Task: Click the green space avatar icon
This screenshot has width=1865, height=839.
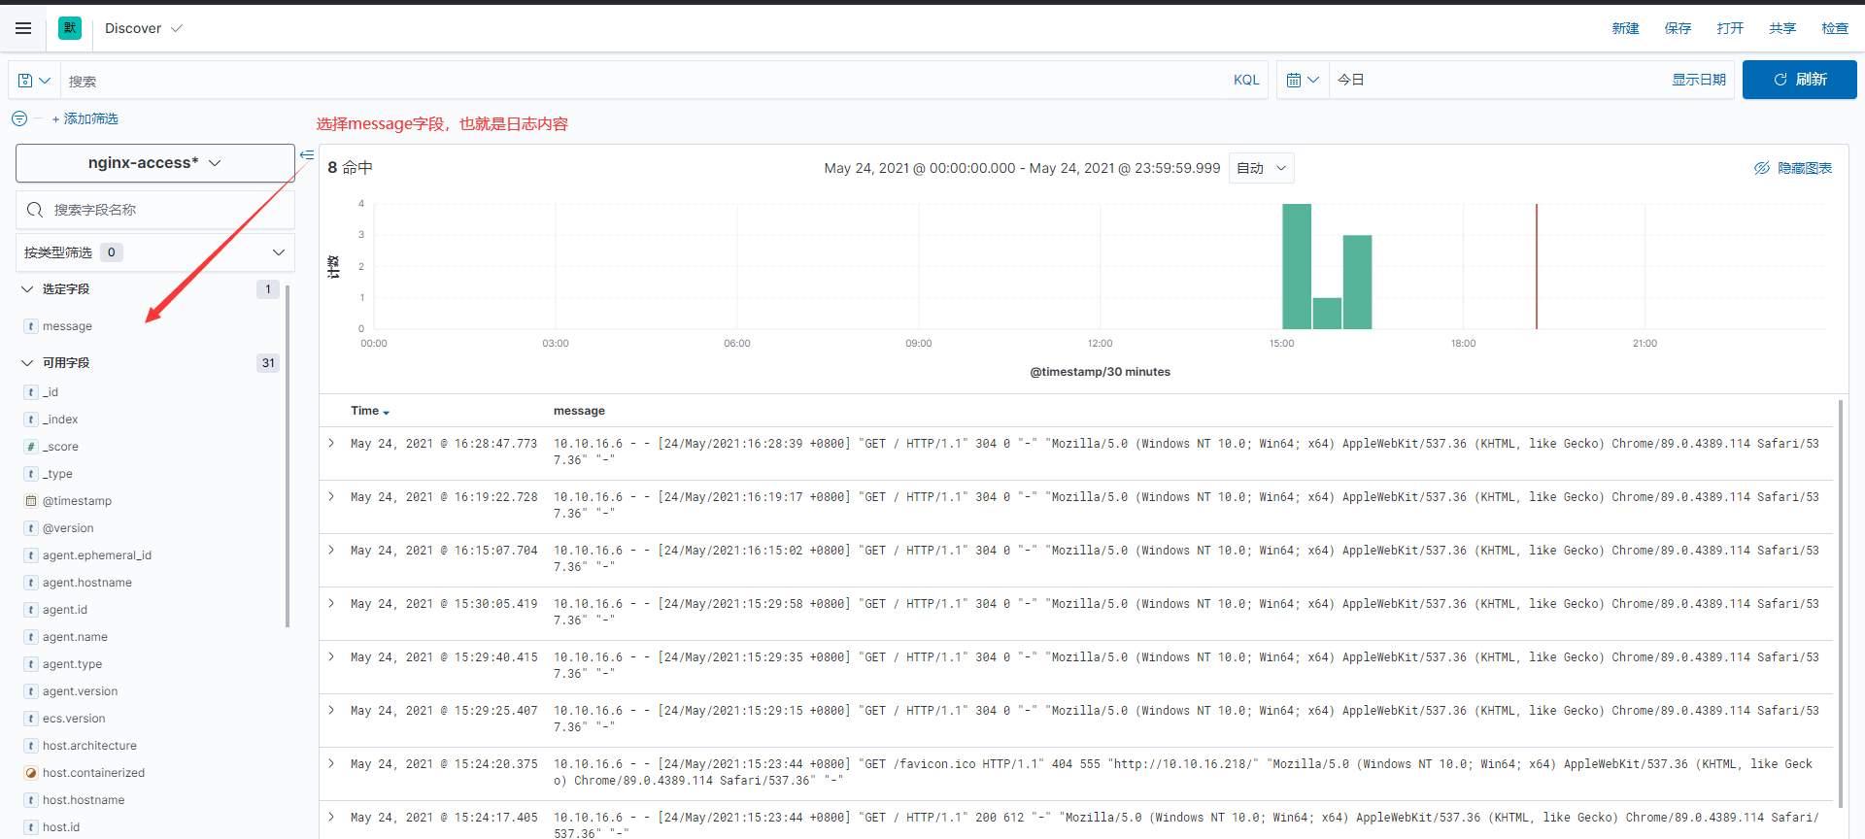Action: point(70,28)
